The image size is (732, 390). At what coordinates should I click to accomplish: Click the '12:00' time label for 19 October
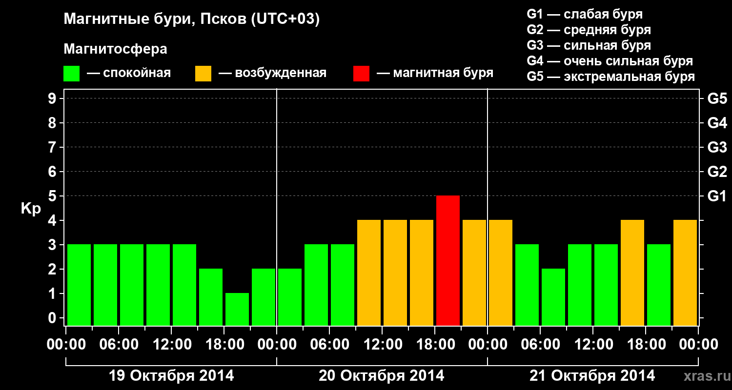171,345
